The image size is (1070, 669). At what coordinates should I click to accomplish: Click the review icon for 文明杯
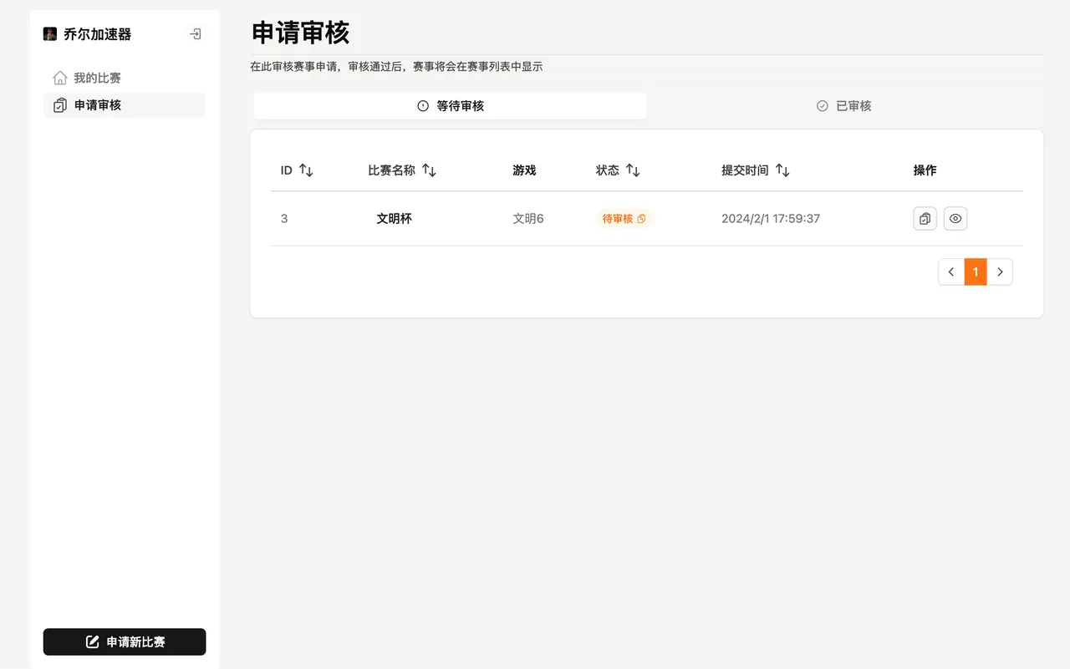[925, 219]
